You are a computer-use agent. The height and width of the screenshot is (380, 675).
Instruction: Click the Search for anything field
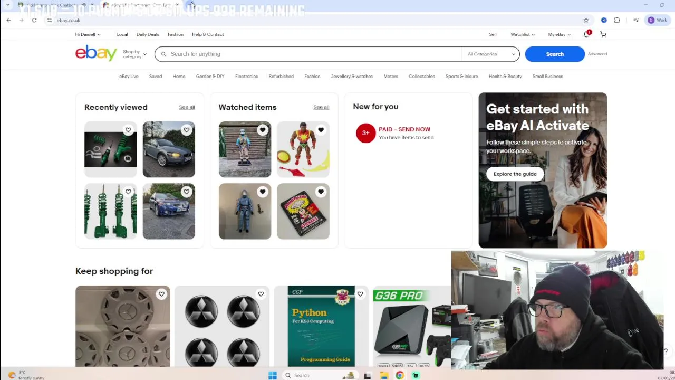tap(308, 54)
